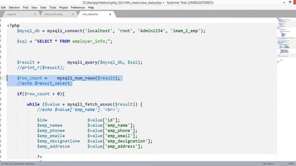Click the $emp_phone= variable
Screen dimensions: 296x166
point(51,130)
